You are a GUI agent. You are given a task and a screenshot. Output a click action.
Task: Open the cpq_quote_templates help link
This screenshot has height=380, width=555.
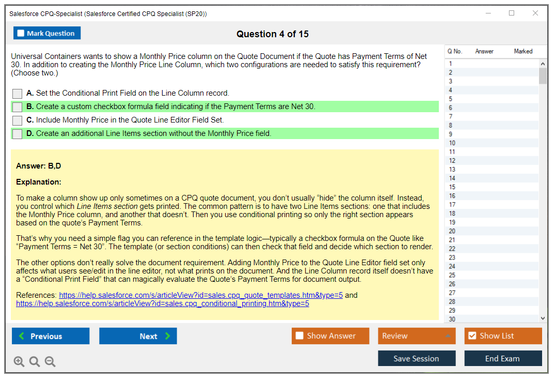pos(200,295)
